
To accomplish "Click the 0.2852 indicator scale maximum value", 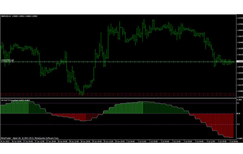I will click(239, 100).
